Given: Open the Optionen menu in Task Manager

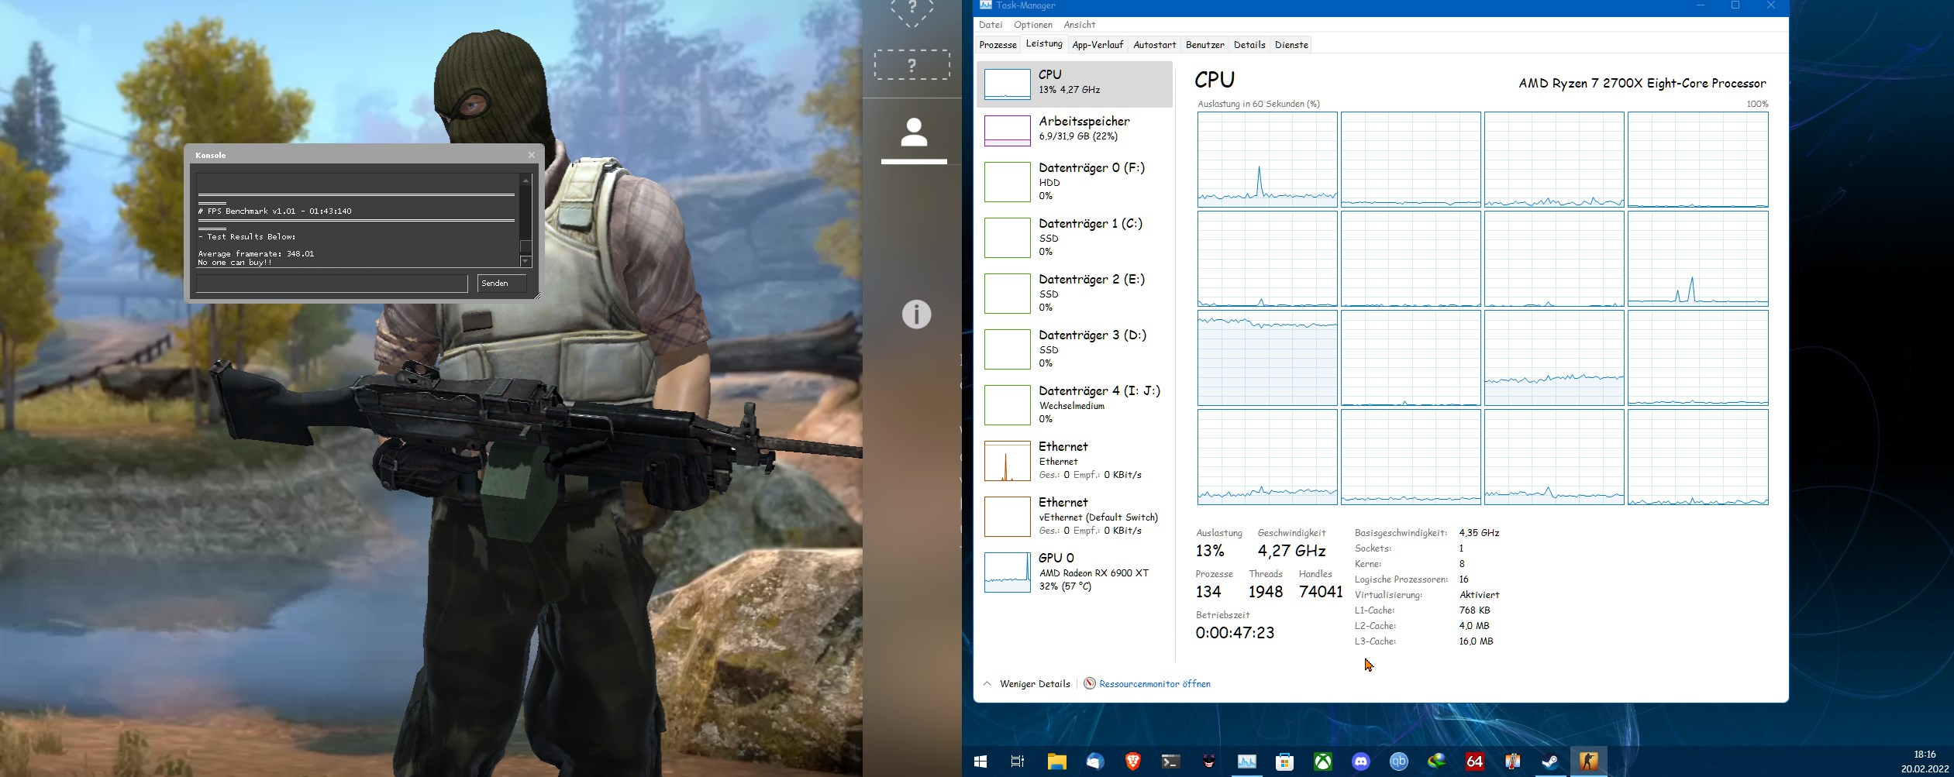Looking at the screenshot, I should (1033, 25).
